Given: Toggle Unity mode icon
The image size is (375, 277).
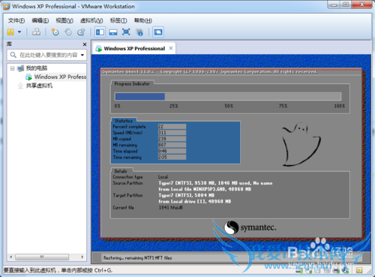Looking at the screenshot, I should tap(139, 32).
